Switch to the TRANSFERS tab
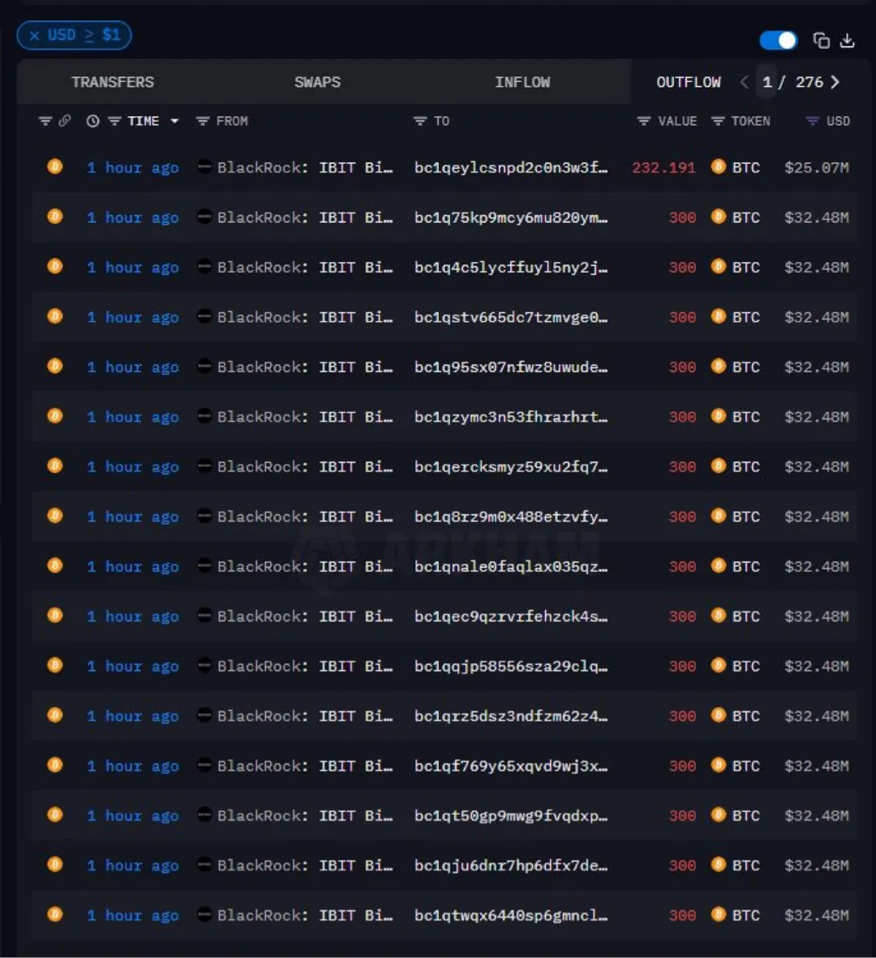 tap(113, 82)
